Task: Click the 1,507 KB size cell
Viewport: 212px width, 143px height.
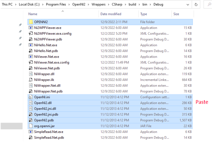Action: tap(186, 120)
